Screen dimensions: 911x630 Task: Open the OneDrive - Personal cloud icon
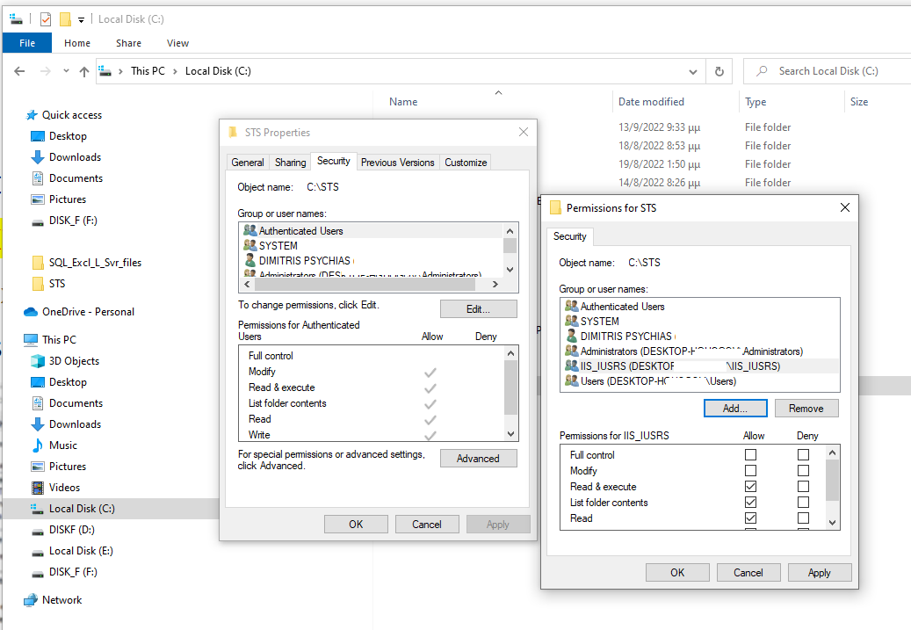pyautogui.click(x=32, y=312)
